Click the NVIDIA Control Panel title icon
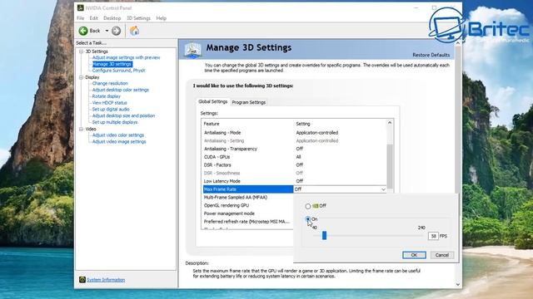Screen dimensions: 533x299 coord(81,7)
